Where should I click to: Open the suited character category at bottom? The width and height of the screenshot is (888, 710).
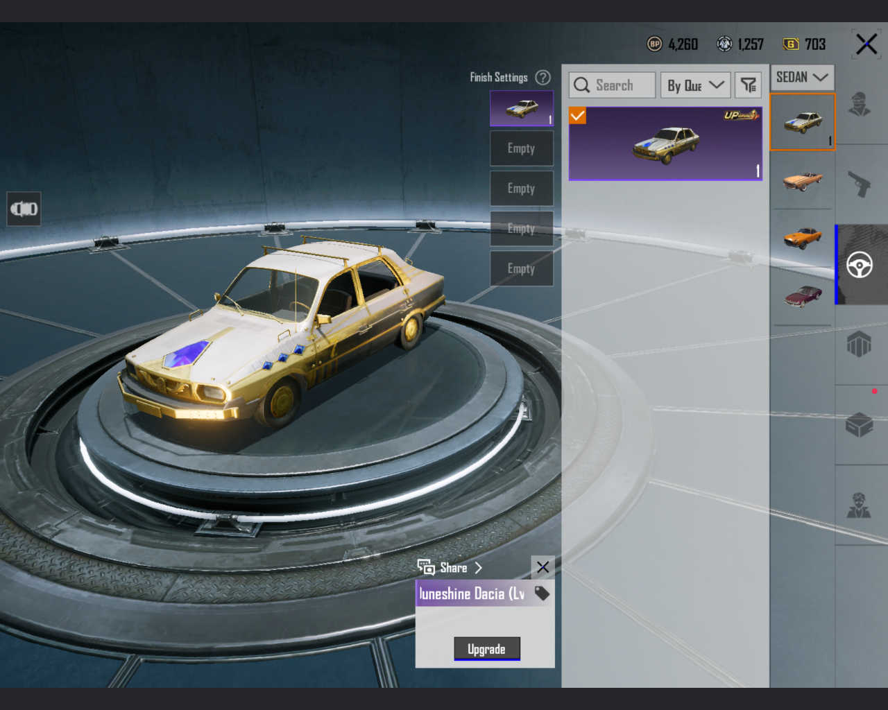click(x=859, y=505)
